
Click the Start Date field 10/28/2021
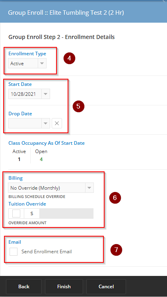[x=25, y=94]
